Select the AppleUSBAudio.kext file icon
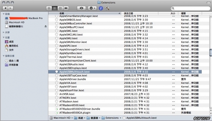Screen dimensions: 212x121 [57, 64]
